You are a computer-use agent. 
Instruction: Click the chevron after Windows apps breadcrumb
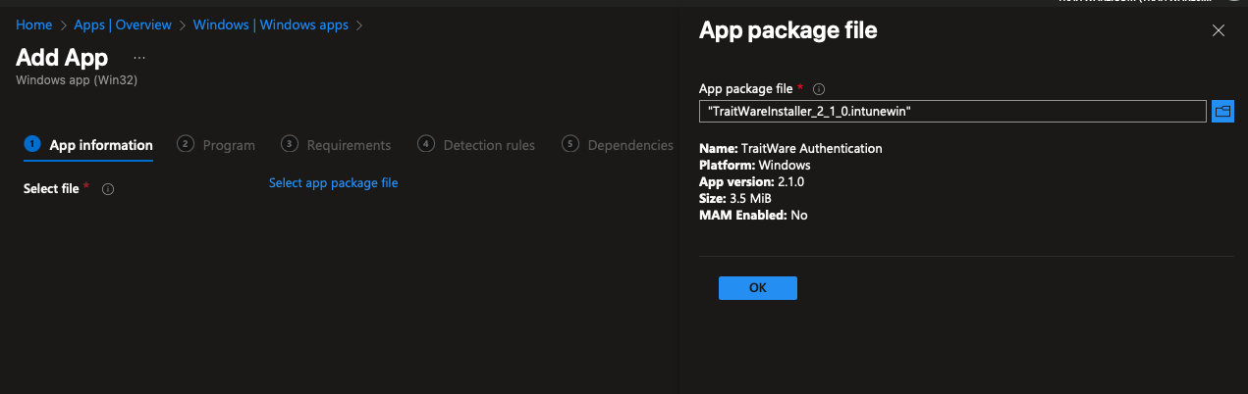(359, 25)
